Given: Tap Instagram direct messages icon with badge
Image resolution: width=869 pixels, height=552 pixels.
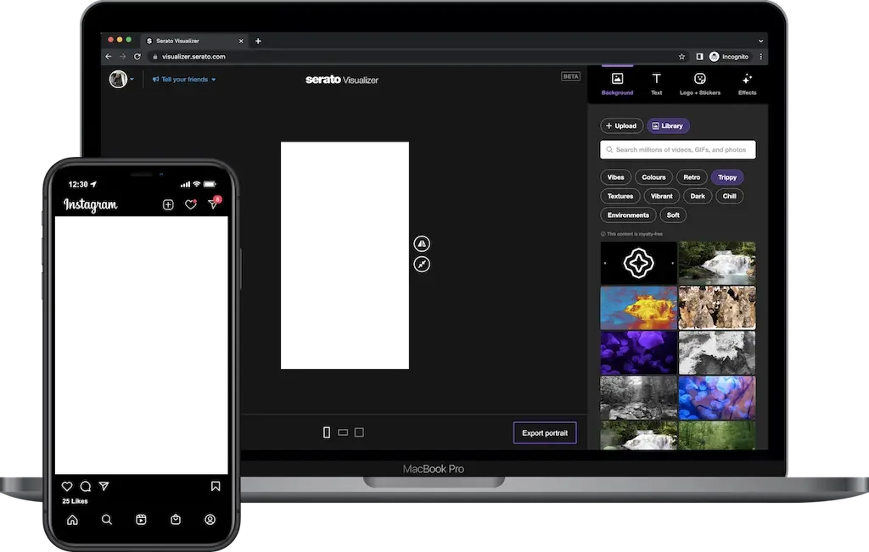Looking at the screenshot, I should click(x=214, y=204).
